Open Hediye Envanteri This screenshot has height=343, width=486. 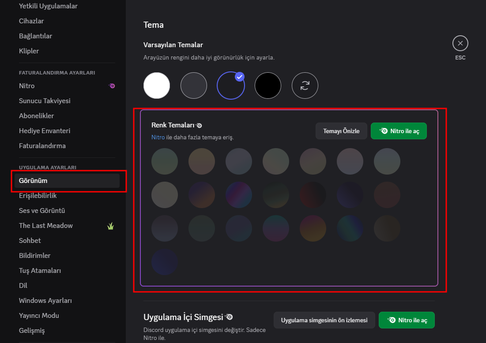tap(45, 130)
